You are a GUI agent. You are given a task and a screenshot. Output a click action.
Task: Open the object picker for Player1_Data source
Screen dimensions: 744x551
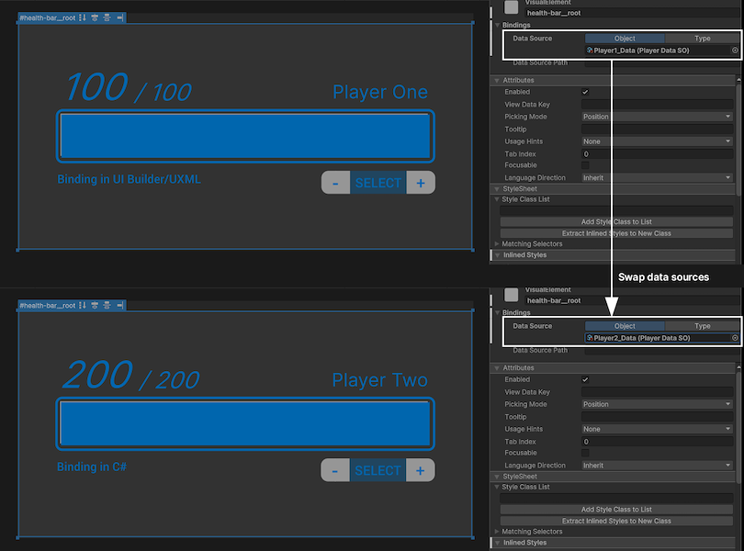pos(734,51)
